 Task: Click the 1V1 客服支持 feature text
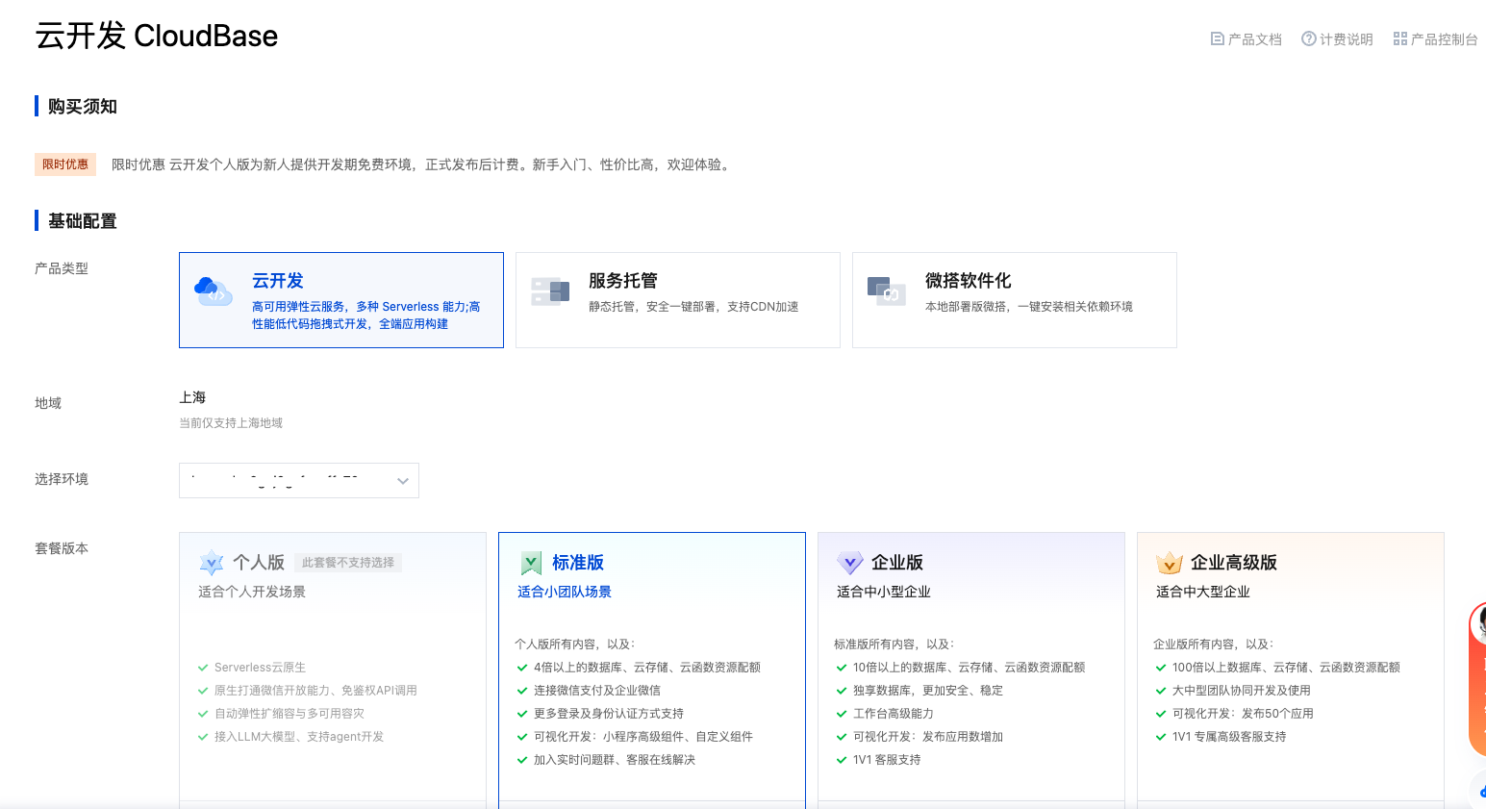click(887, 760)
